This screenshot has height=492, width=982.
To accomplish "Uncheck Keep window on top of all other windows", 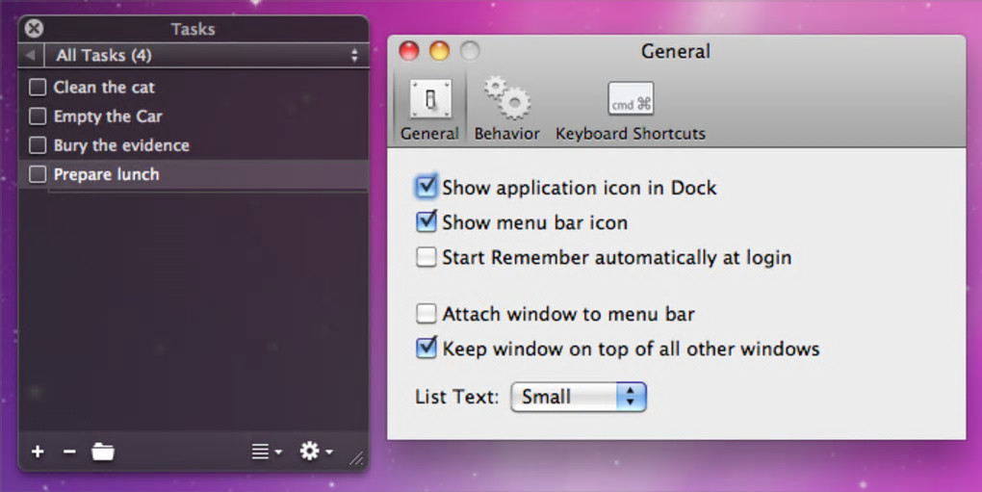I will click(426, 348).
